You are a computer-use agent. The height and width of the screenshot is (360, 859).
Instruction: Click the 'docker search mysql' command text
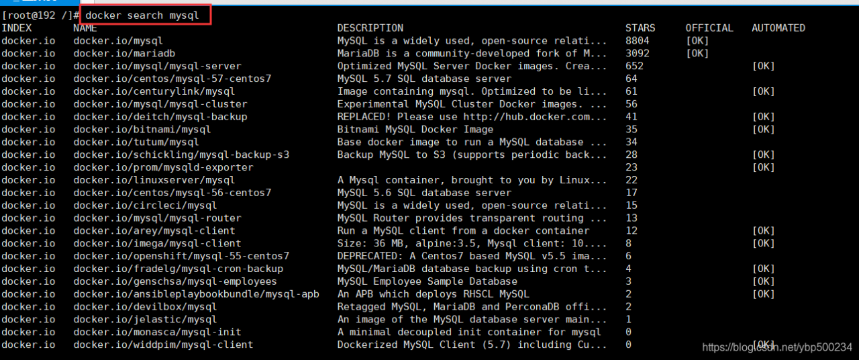pyautogui.click(x=142, y=15)
